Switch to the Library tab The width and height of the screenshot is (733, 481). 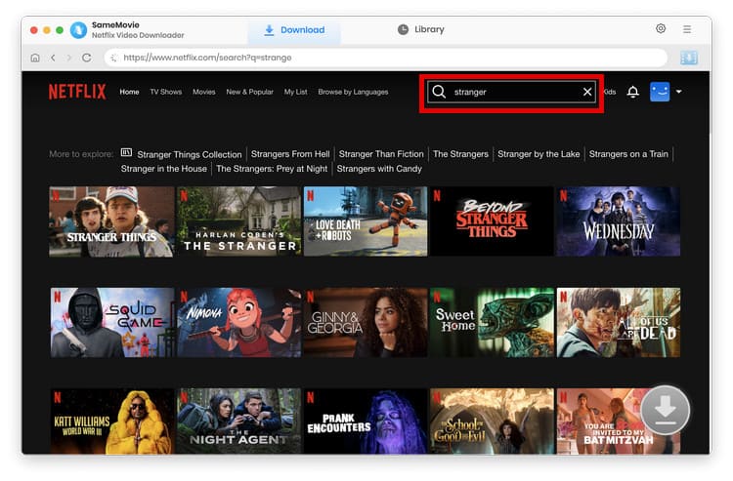[x=420, y=29]
